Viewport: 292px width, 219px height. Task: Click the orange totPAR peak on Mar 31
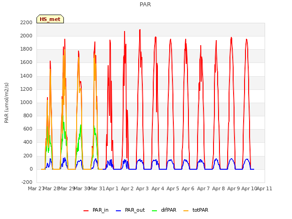pos(95,54)
